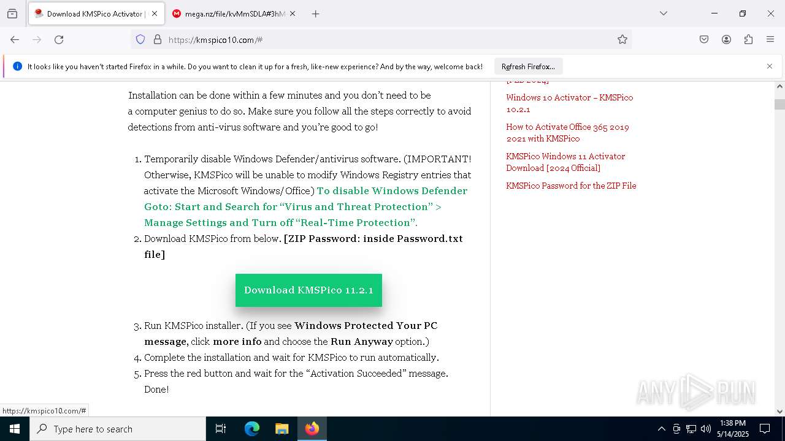Screen dimensions: 785x441
Task: Open Windows Start menu
Action: (15, 429)
